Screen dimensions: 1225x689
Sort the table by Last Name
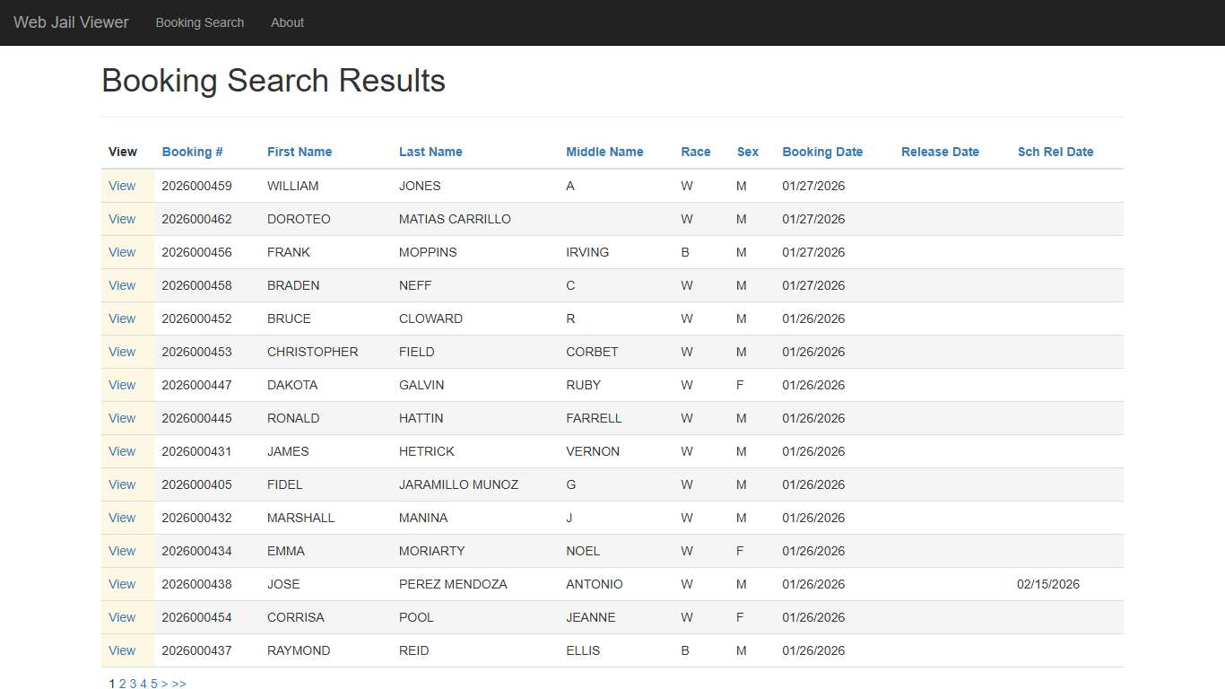click(x=430, y=152)
